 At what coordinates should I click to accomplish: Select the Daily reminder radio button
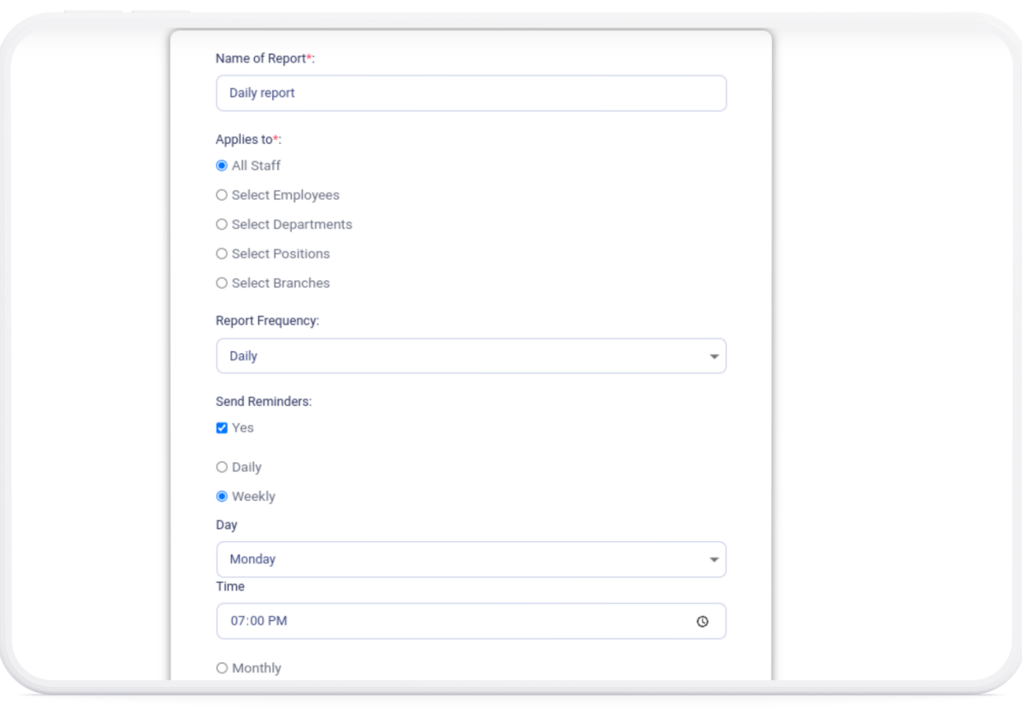coord(221,467)
